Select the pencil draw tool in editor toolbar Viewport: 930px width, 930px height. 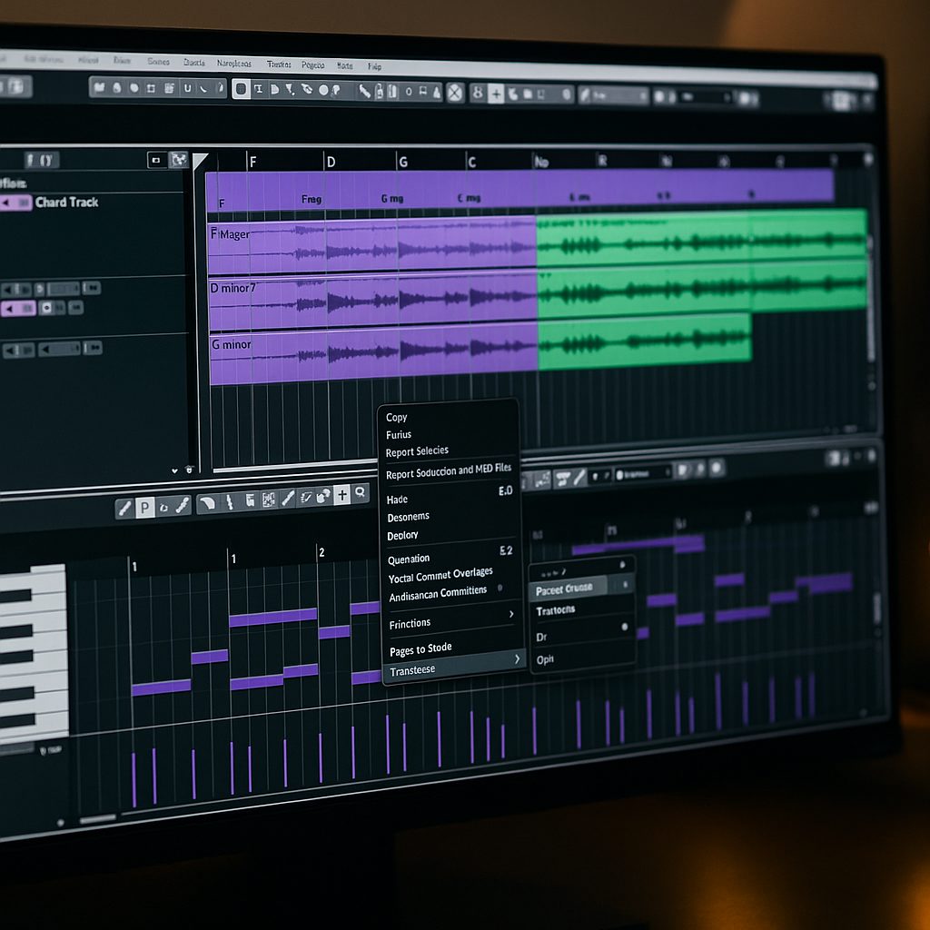coord(124,509)
